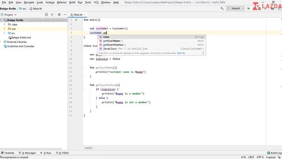This screenshot has height=159, width=282.
Task: Expand the src folder
Action: (x=4, y=33)
